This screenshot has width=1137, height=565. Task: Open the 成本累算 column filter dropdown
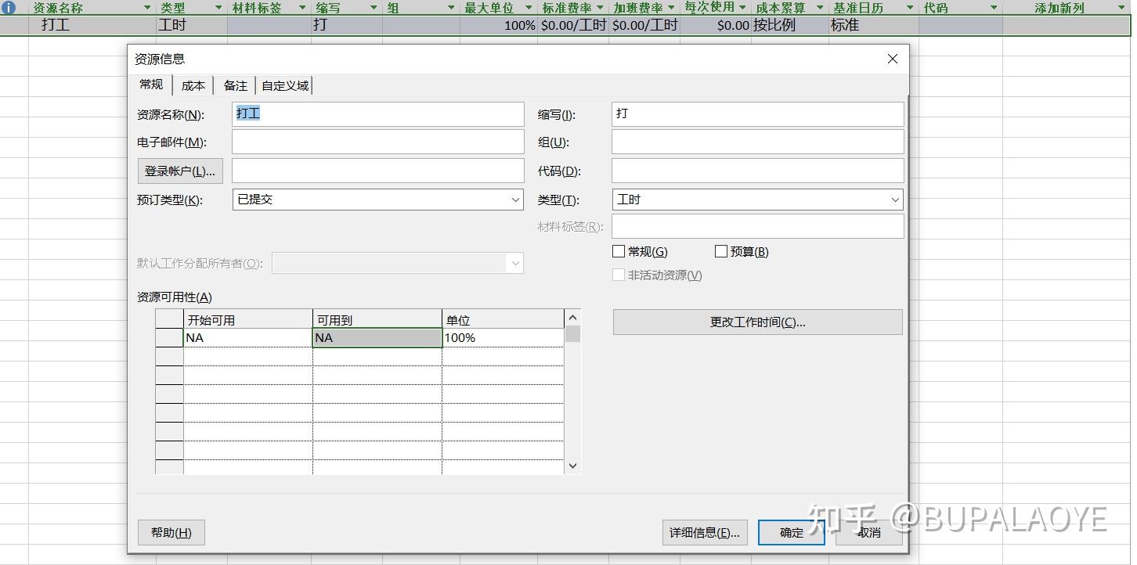820,8
